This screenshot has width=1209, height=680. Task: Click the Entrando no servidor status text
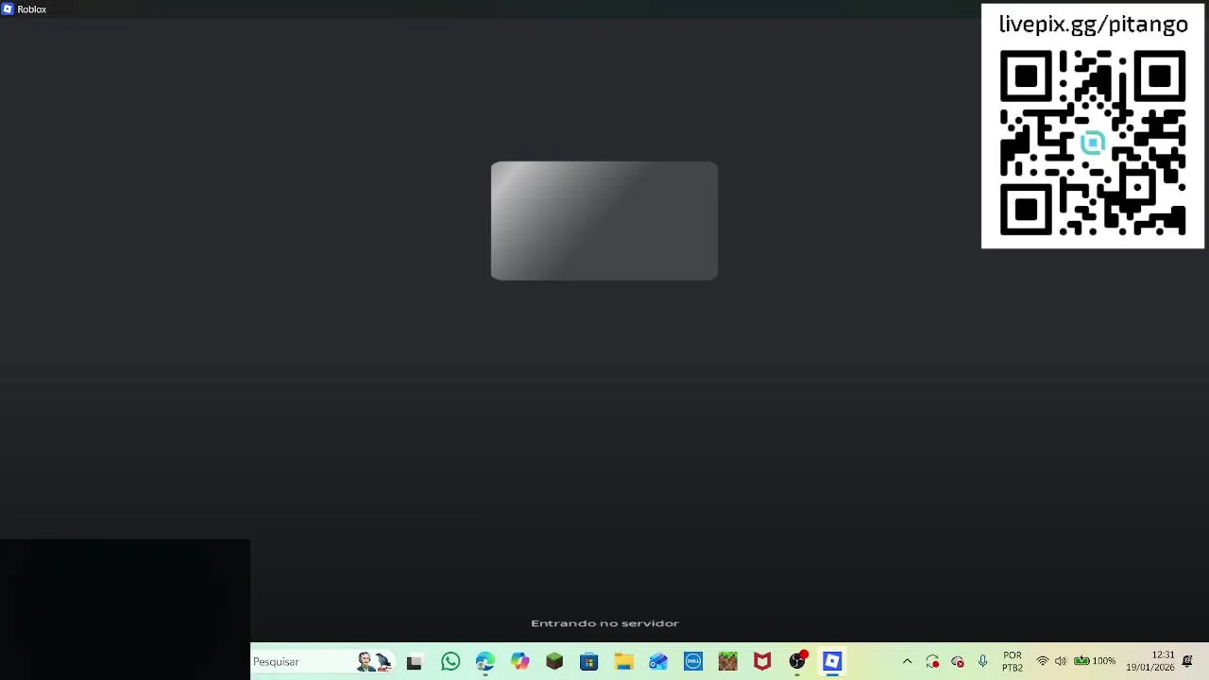(x=604, y=623)
